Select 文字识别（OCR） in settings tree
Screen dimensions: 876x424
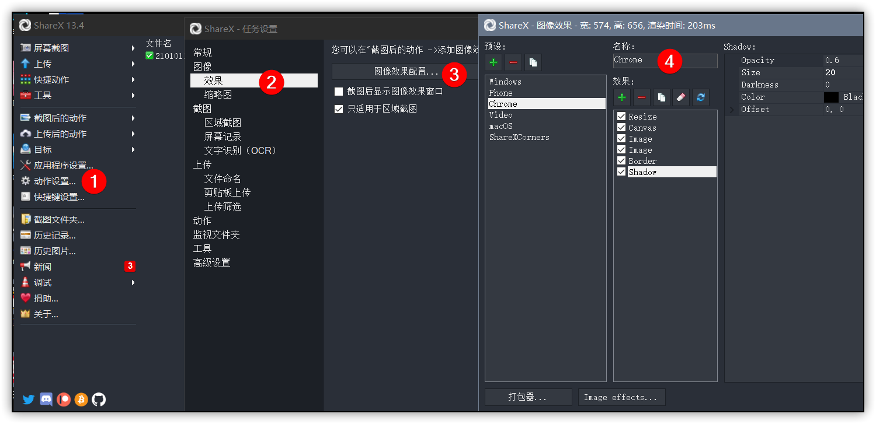pos(241,150)
